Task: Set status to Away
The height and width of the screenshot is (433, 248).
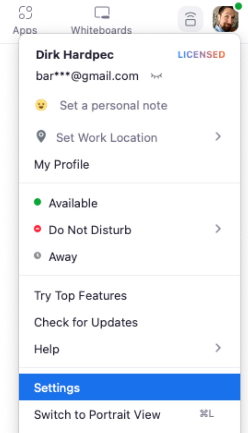Action: pos(62,257)
